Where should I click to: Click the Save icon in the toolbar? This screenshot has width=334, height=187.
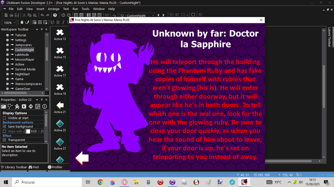pos(17,15)
